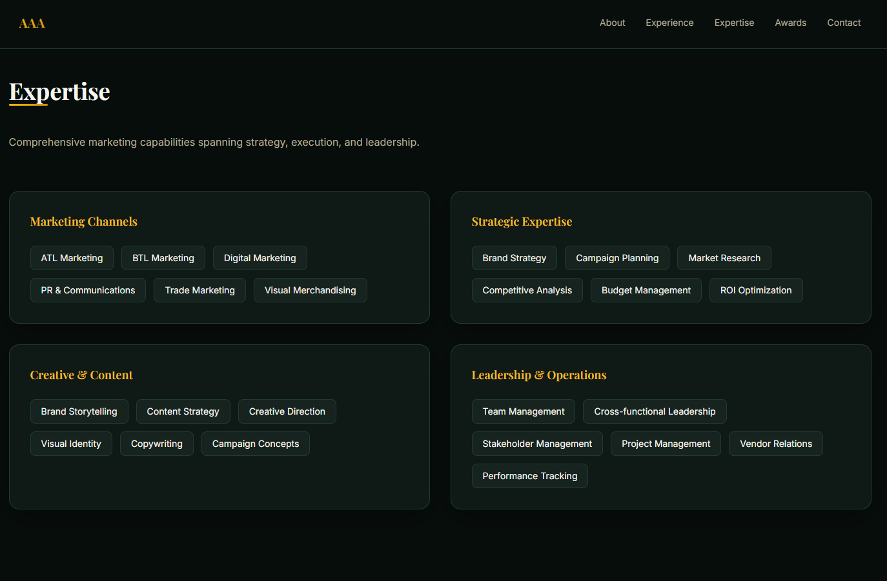This screenshot has width=887, height=581.
Task: Click the Trade Marketing tag
Action: (199, 290)
